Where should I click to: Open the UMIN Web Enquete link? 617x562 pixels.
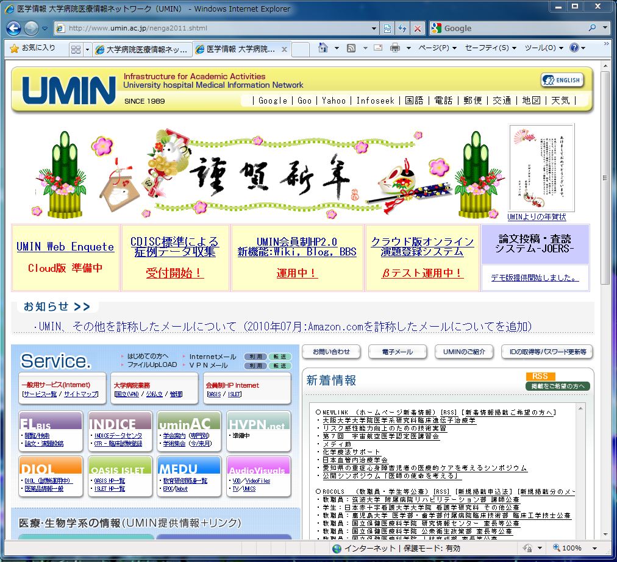tap(65, 247)
